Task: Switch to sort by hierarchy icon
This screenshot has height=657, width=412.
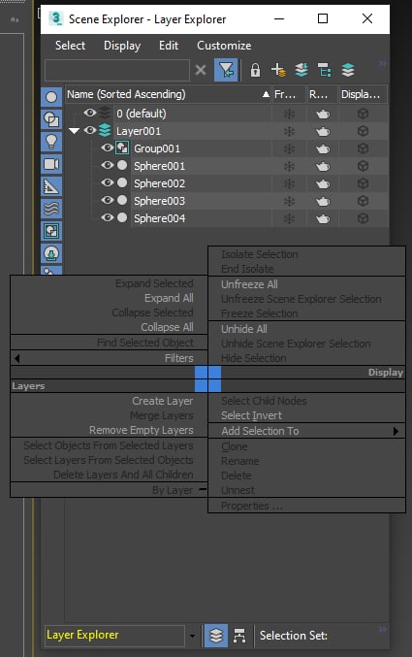Action: (239, 636)
